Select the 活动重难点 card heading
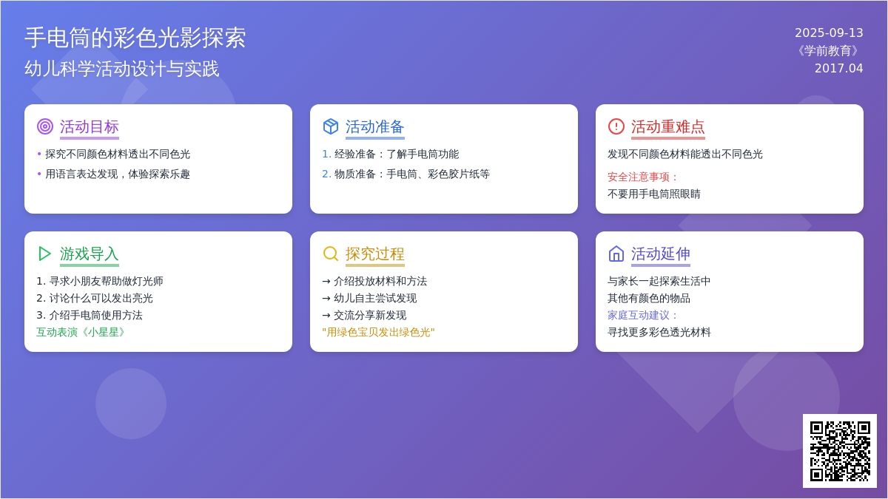 [x=668, y=126]
